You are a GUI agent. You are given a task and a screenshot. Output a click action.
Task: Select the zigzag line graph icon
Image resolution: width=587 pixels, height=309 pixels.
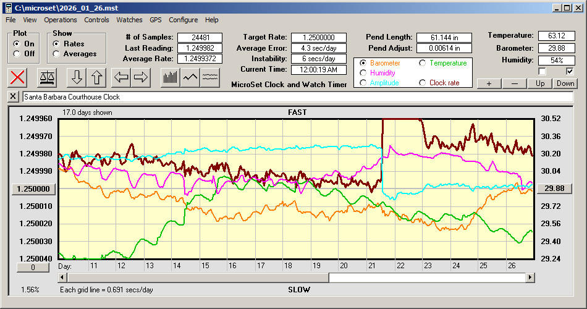tap(191, 77)
